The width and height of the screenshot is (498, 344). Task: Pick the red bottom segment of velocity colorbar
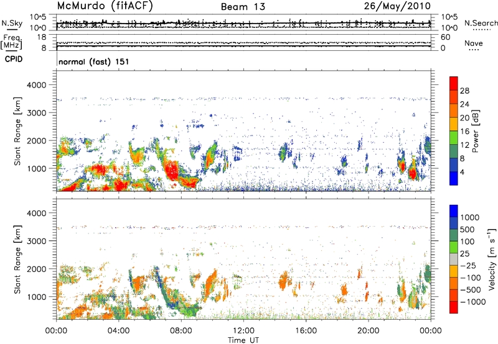tap(454, 307)
